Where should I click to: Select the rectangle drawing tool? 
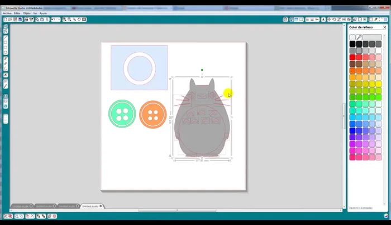pos(6,42)
